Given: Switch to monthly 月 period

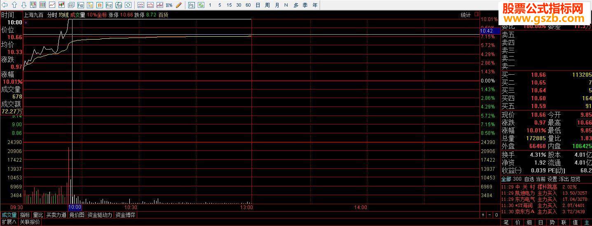Looking at the screenshot, I should coord(277,5).
